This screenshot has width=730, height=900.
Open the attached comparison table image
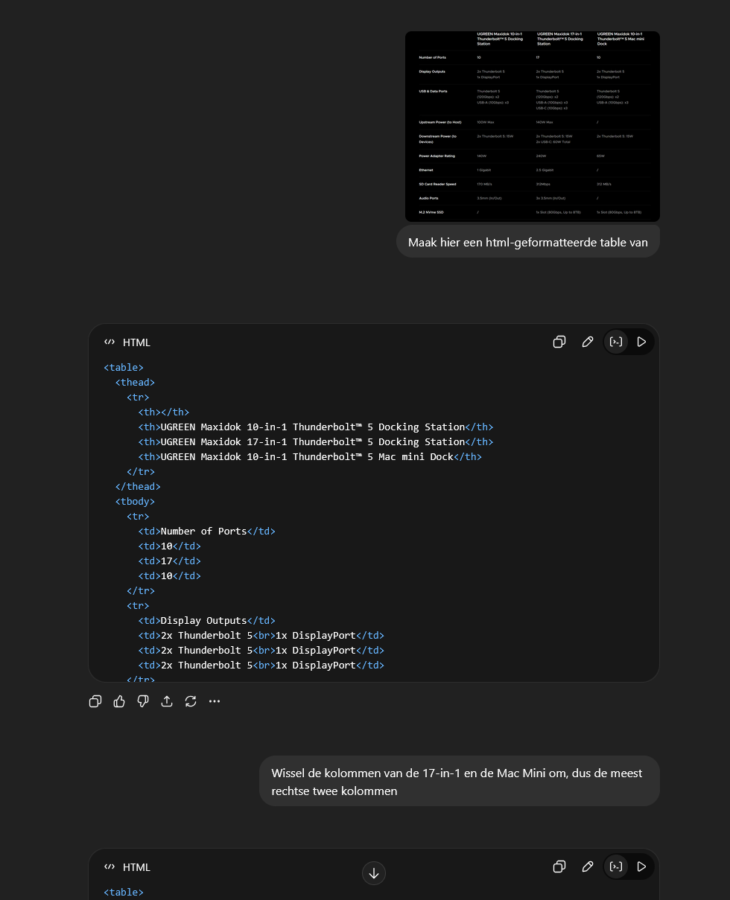click(x=533, y=127)
